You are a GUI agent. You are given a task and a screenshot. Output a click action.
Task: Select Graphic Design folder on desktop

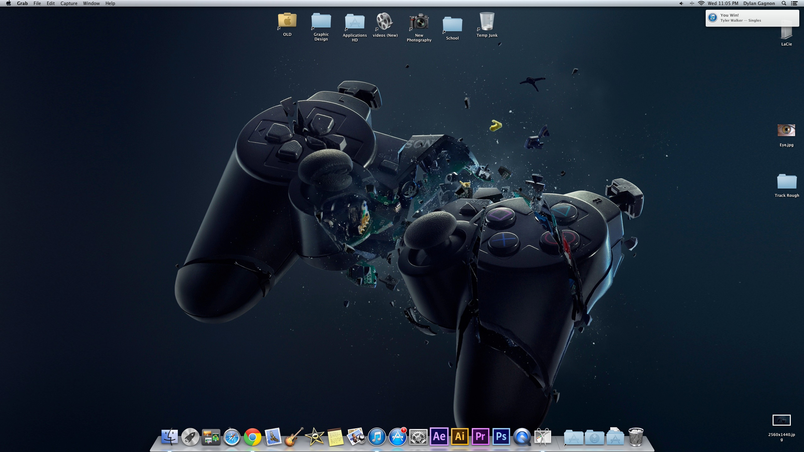pyautogui.click(x=321, y=21)
